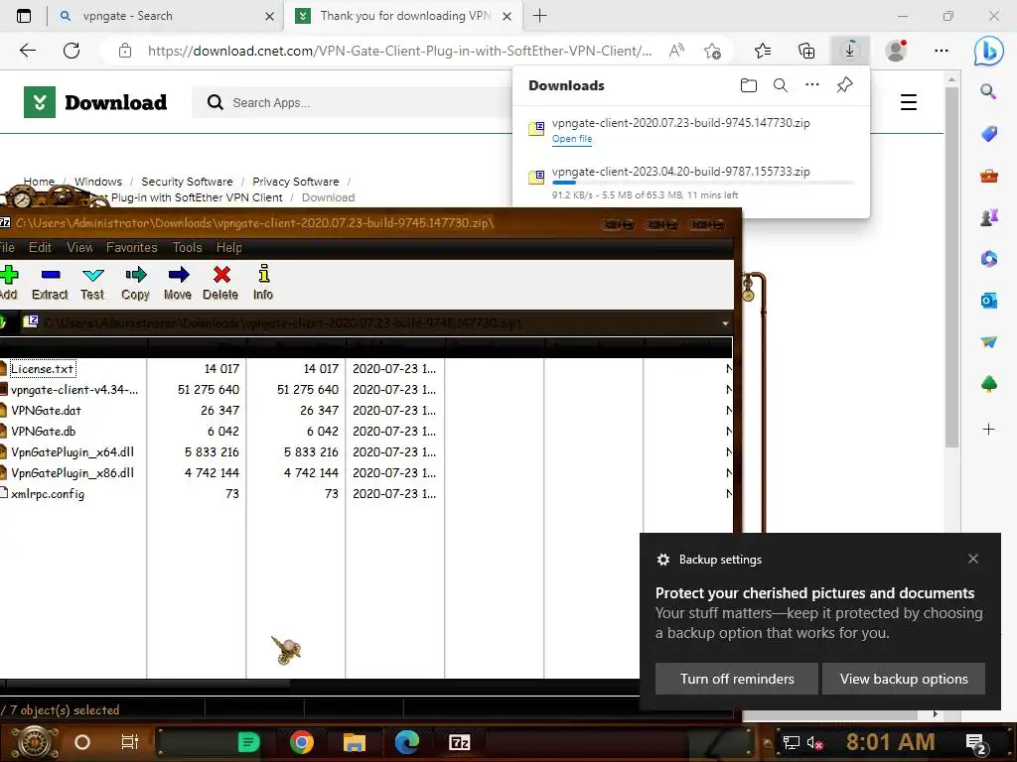Pin the Downloads panel

(x=844, y=85)
